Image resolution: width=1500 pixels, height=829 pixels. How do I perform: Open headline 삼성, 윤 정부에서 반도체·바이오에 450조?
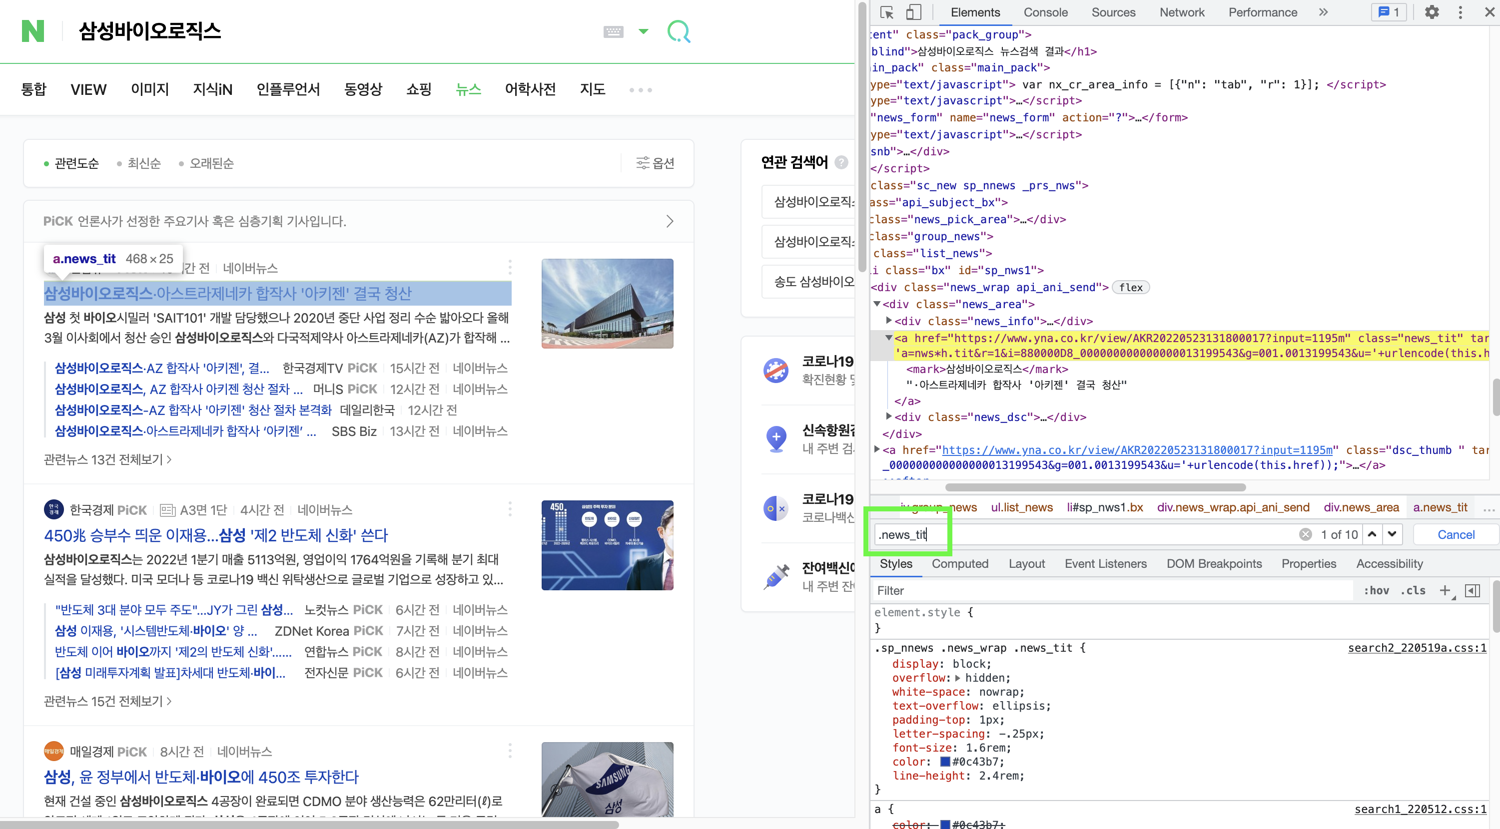[201, 777]
